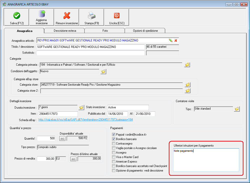Check American Express option
The image size is (250, 183).
click(x=113, y=162)
